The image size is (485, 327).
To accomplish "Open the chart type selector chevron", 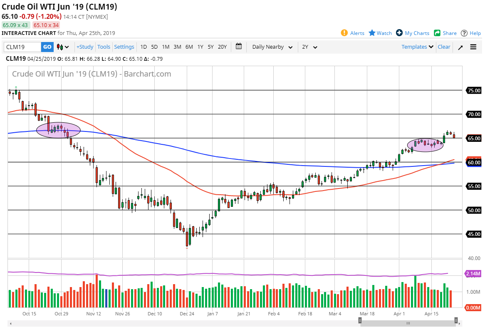I will tap(67, 47).
